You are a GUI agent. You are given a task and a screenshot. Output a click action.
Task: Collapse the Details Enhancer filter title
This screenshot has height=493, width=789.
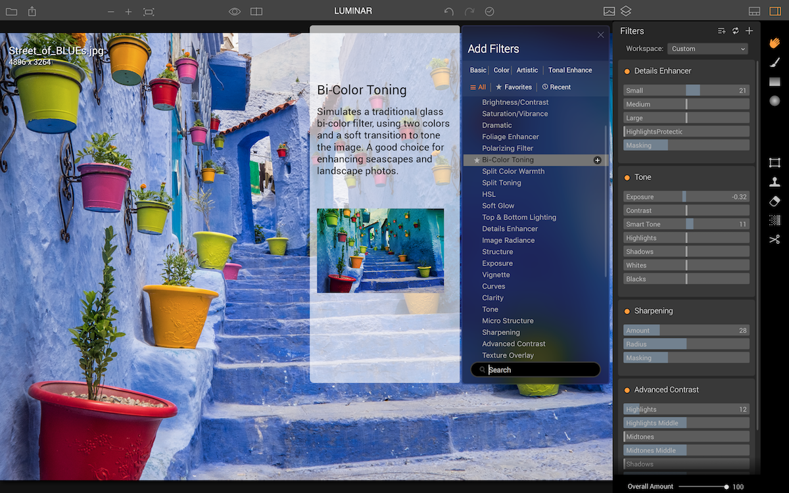click(x=663, y=71)
